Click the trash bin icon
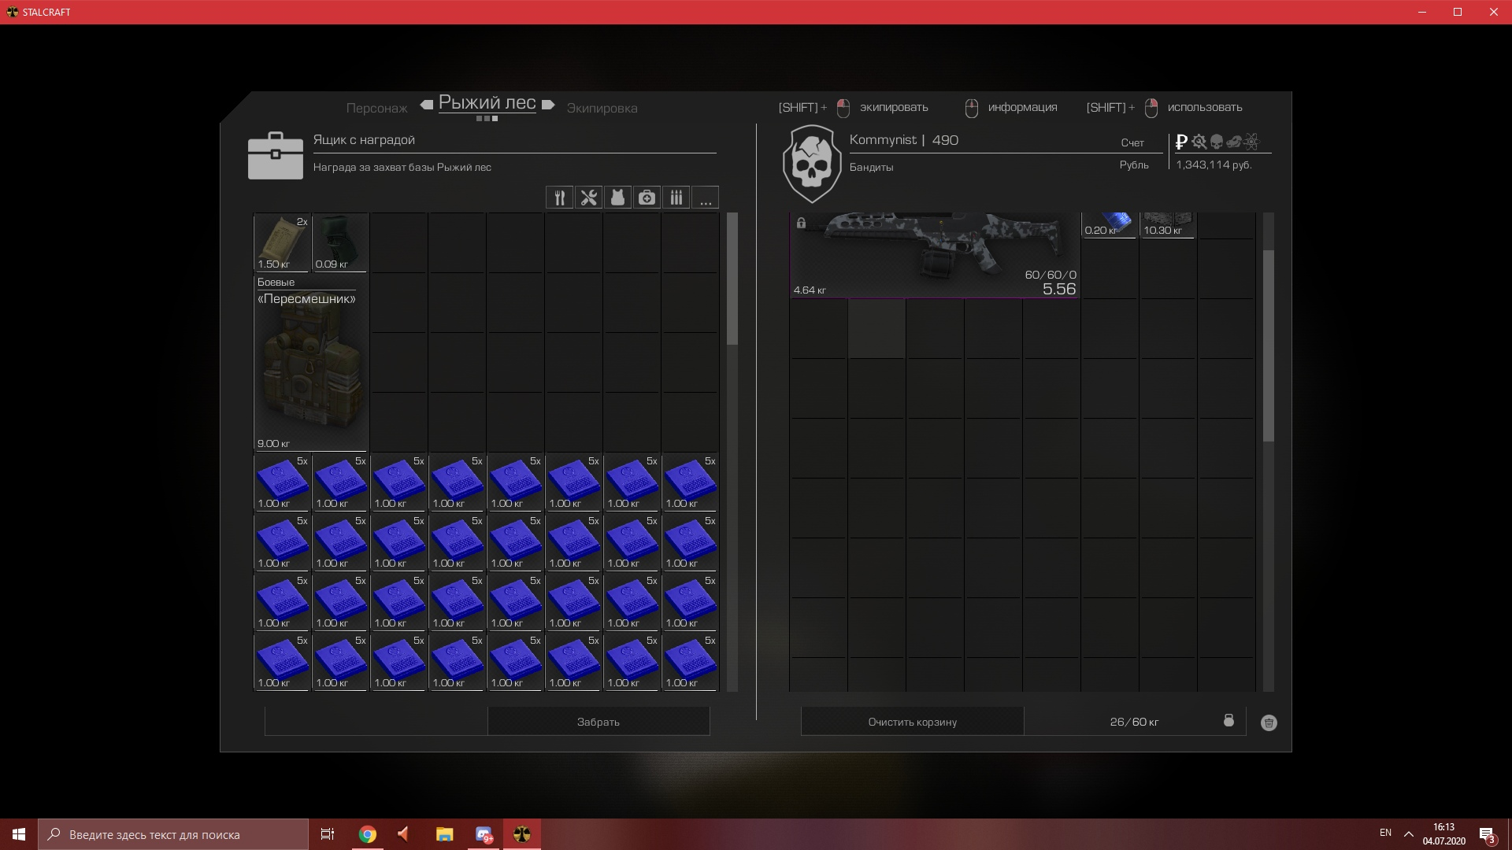 tap(1269, 722)
